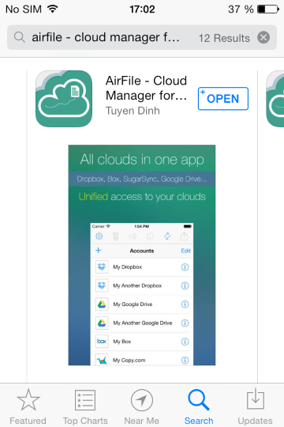
Task: Tap 'Unified access to your clouds' text
Action: (142, 196)
